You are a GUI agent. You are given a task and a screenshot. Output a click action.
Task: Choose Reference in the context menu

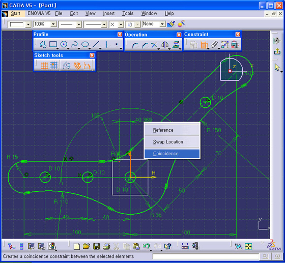pyautogui.click(x=172, y=130)
